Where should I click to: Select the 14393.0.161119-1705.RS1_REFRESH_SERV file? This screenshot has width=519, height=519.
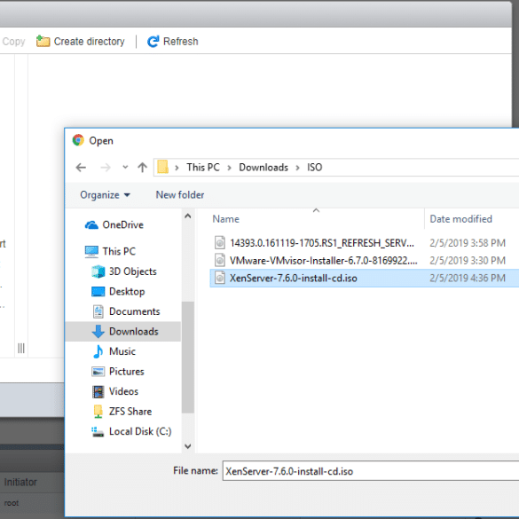point(322,243)
